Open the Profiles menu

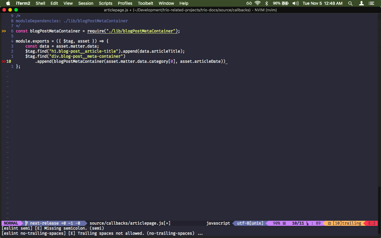125,3
